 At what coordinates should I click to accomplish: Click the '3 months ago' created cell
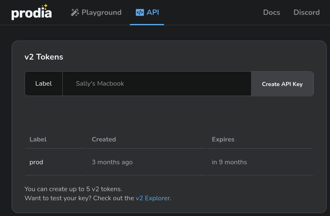(x=112, y=162)
